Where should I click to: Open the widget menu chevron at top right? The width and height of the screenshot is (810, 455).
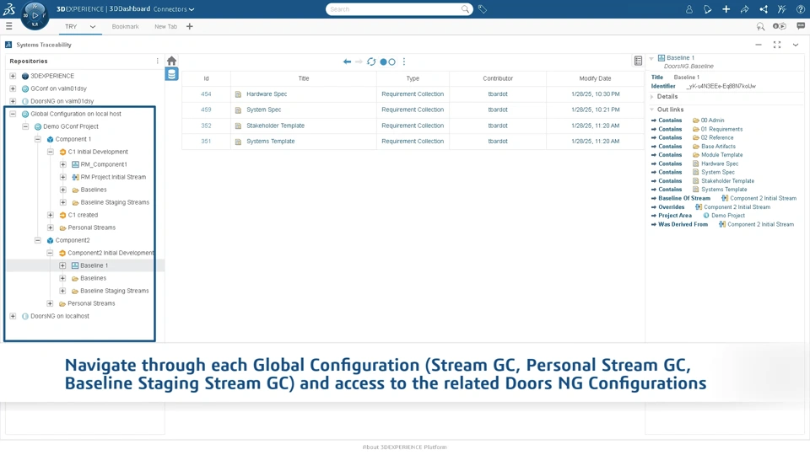tap(796, 45)
